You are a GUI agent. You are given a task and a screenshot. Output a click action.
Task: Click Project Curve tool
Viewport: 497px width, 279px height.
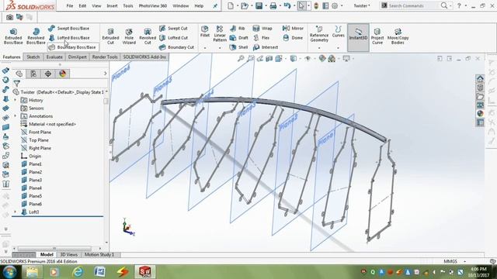coord(377,36)
